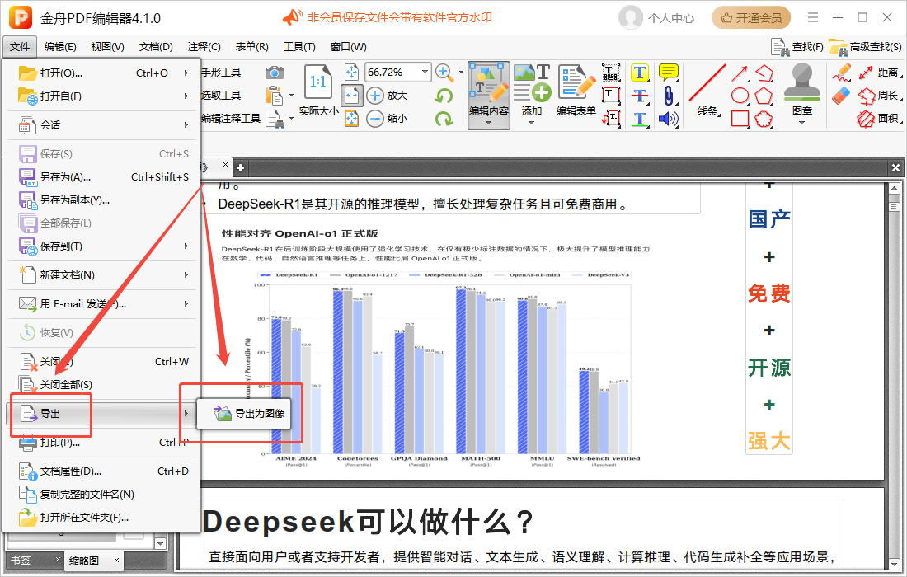Rotate the page clockwise

(444, 119)
